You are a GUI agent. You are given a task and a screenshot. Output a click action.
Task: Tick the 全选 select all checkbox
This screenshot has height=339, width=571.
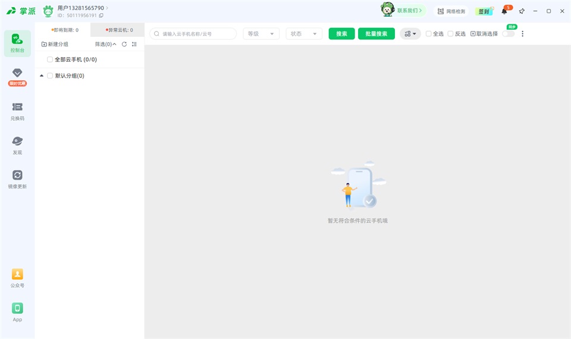pyautogui.click(x=429, y=33)
